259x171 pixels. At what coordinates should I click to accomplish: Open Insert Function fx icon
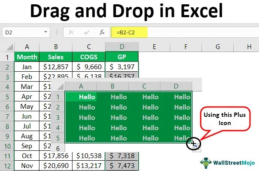(x=102, y=32)
